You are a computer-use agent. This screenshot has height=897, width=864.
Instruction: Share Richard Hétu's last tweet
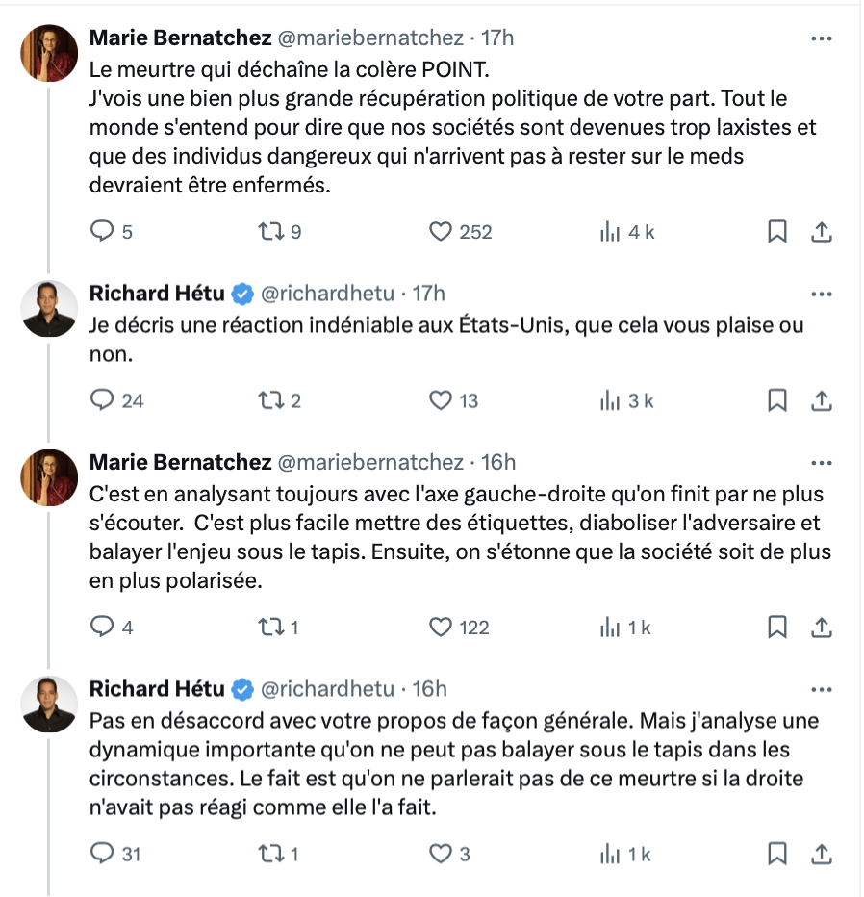[822, 854]
